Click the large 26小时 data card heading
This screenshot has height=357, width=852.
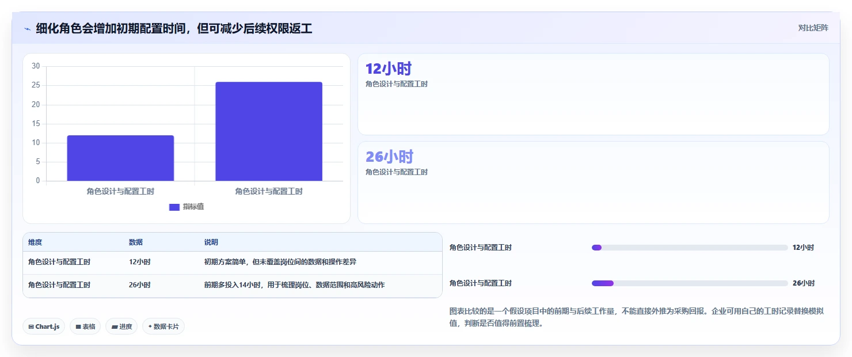tap(389, 157)
